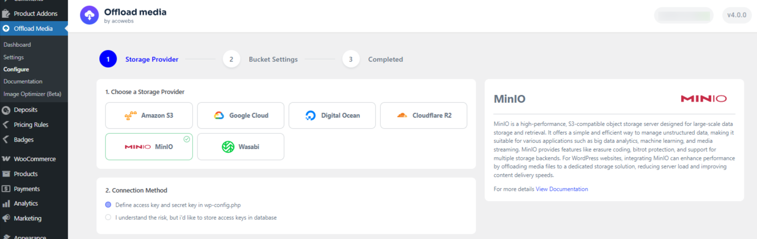Viewport: 757px width, 239px height.
Task: Click the Cloudflare R2 logo icon
Action: 402,115
